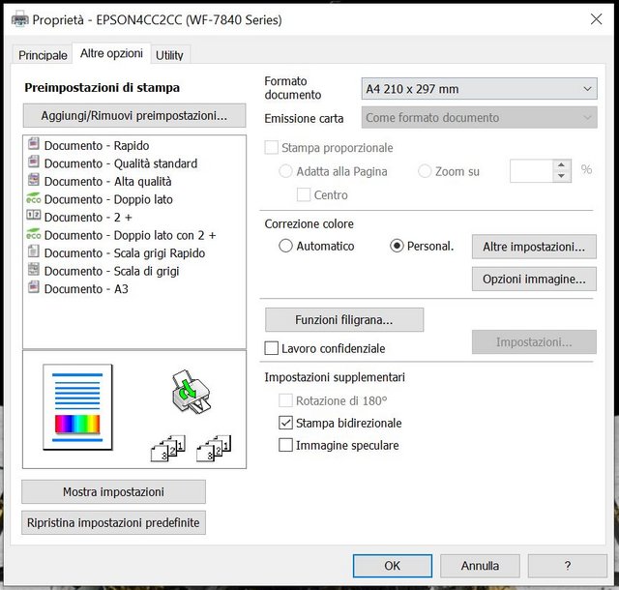
Task: Click Ripristina impostazioni predefinite
Action: pos(114,523)
